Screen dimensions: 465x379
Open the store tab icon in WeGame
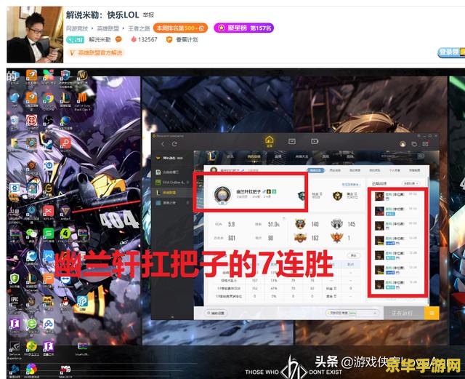coord(292,142)
